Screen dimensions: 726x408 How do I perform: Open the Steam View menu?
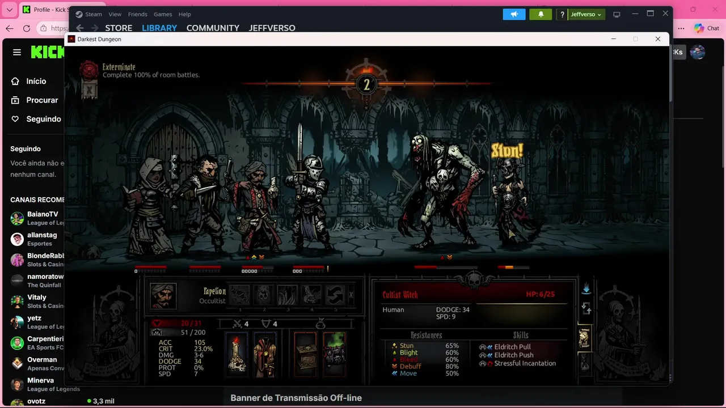click(x=115, y=14)
